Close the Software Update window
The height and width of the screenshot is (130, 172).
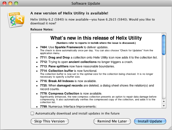(x=5, y=4)
